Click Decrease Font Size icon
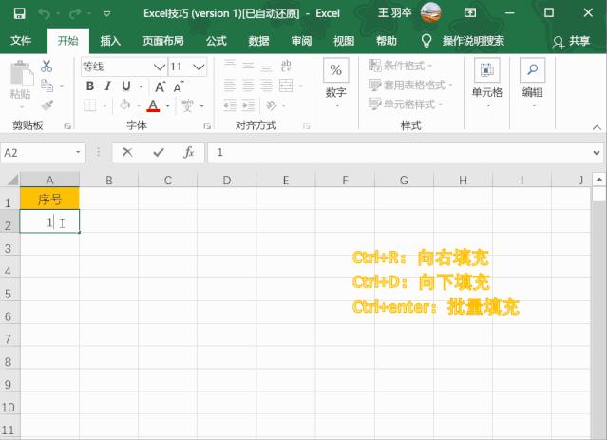The image size is (607, 440). click(x=178, y=86)
